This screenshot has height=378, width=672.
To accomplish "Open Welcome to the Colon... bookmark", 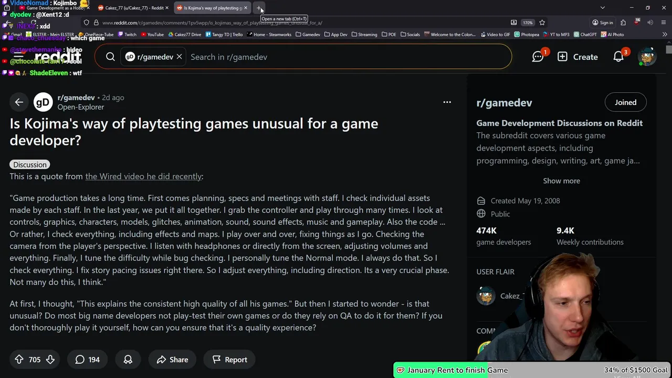I will (449, 35).
